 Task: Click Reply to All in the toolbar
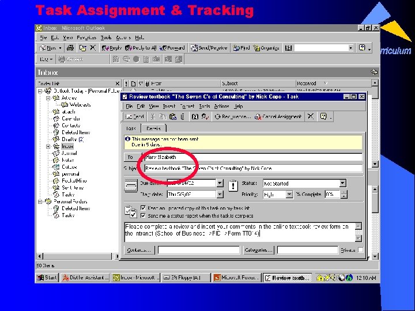141,48
